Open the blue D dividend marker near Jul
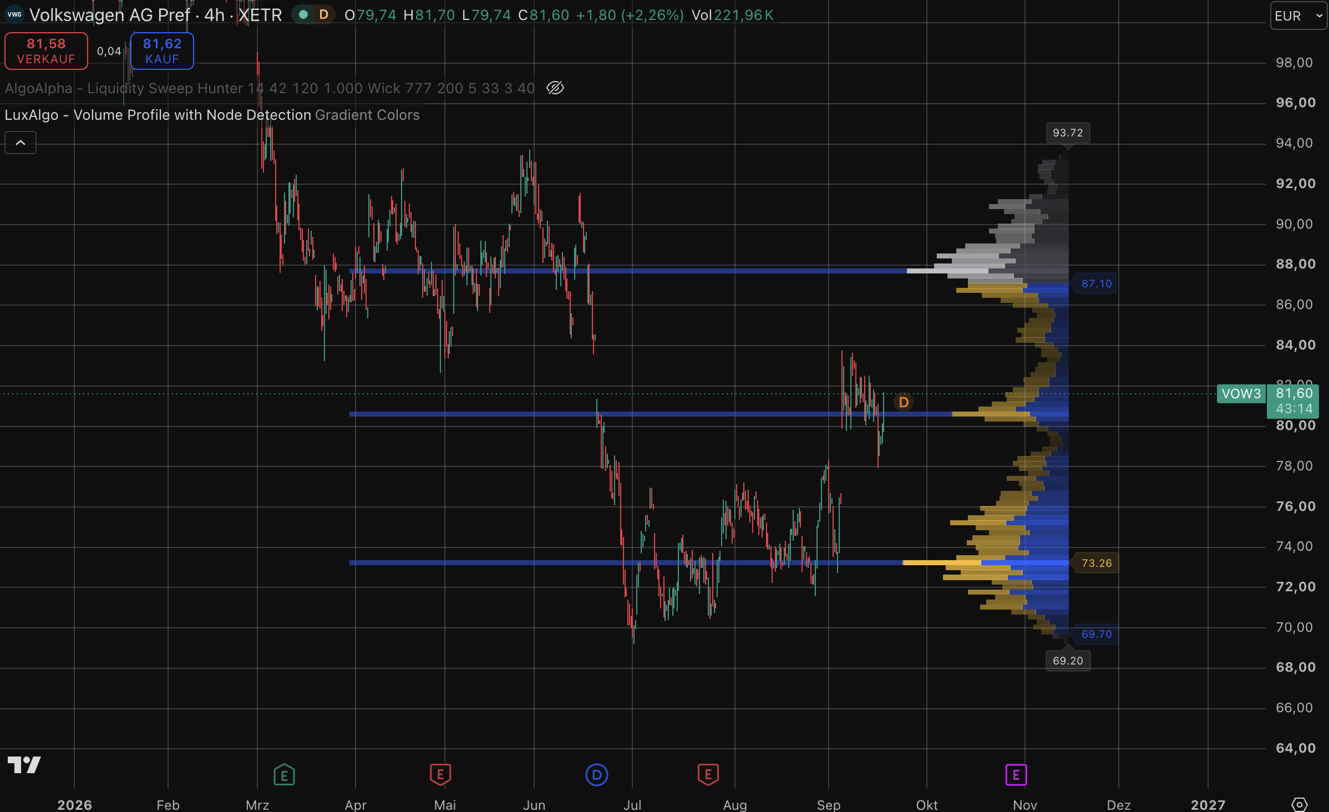The width and height of the screenshot is (1329, 812). [x=597, y=775]
